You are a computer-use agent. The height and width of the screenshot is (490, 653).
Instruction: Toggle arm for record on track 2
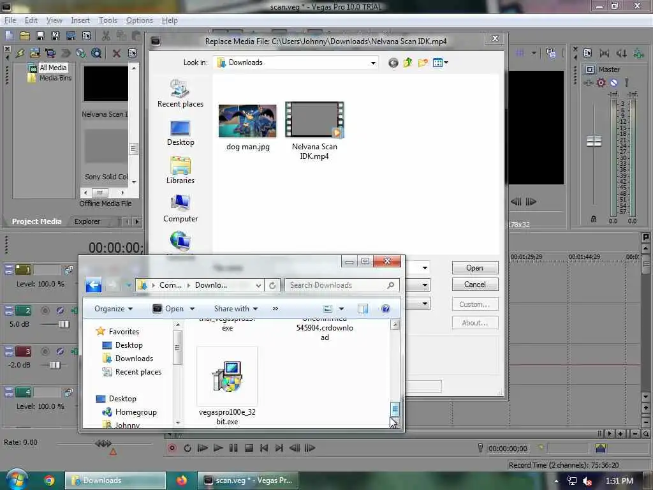coord(45,311)
